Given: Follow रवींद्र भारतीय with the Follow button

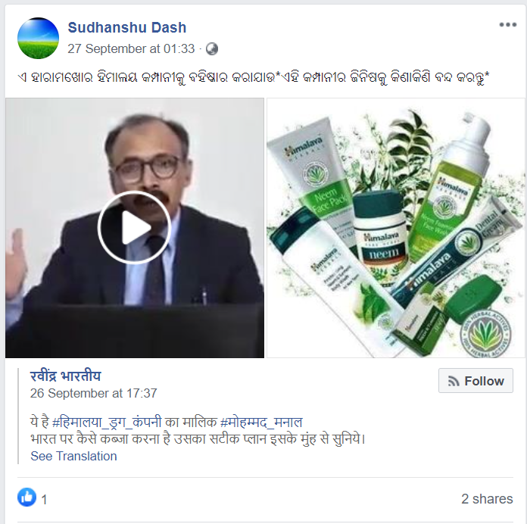Looking at the screenshot, I should (x=476, y=380).
